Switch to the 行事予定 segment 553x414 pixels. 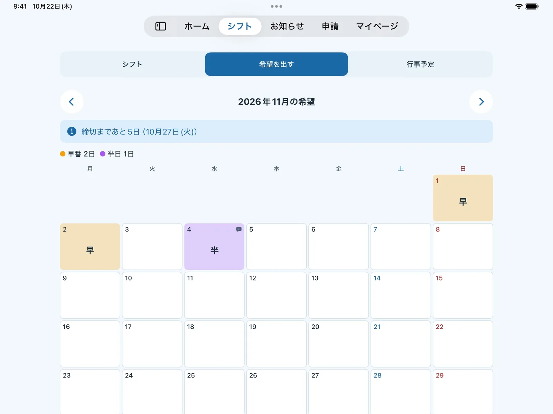(x=420, y=64)
